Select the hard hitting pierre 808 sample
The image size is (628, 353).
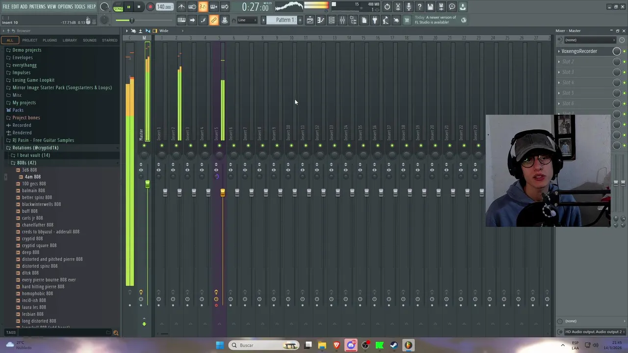43,287
